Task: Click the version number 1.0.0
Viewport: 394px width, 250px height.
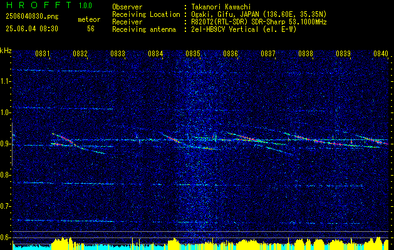Action: tap(85, 6)
